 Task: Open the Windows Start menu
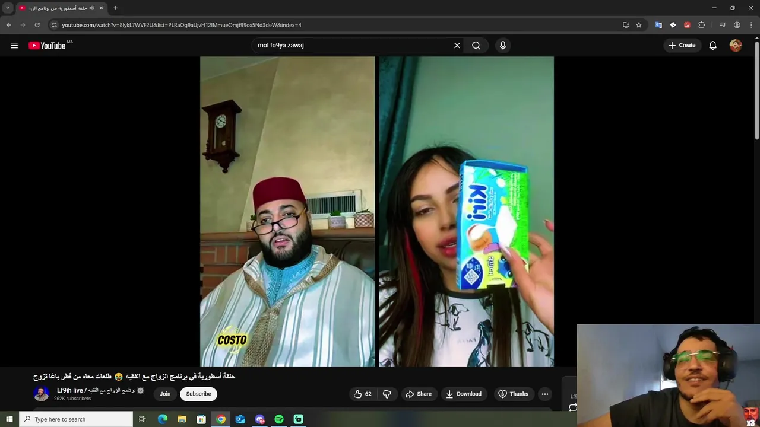(9, 419)
